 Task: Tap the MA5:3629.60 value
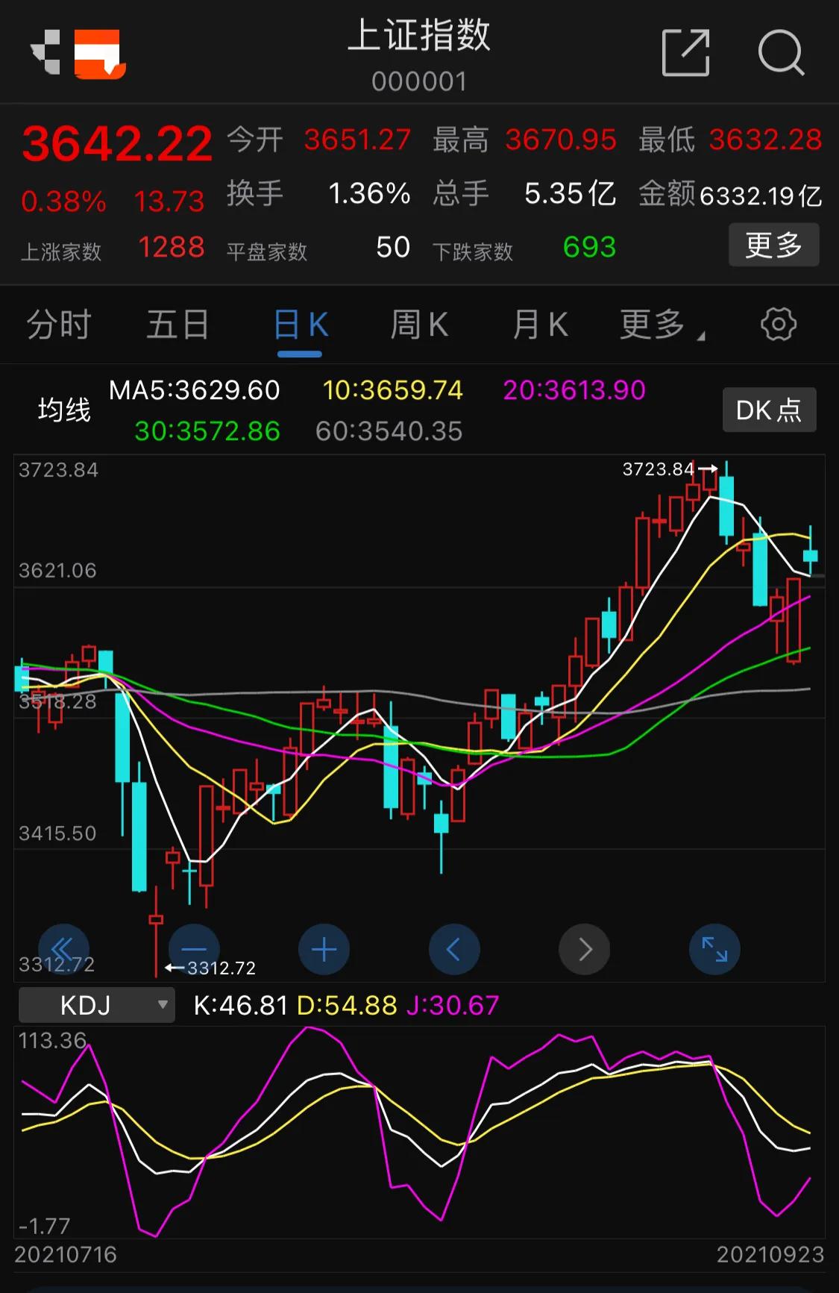(x=195, y=390)
